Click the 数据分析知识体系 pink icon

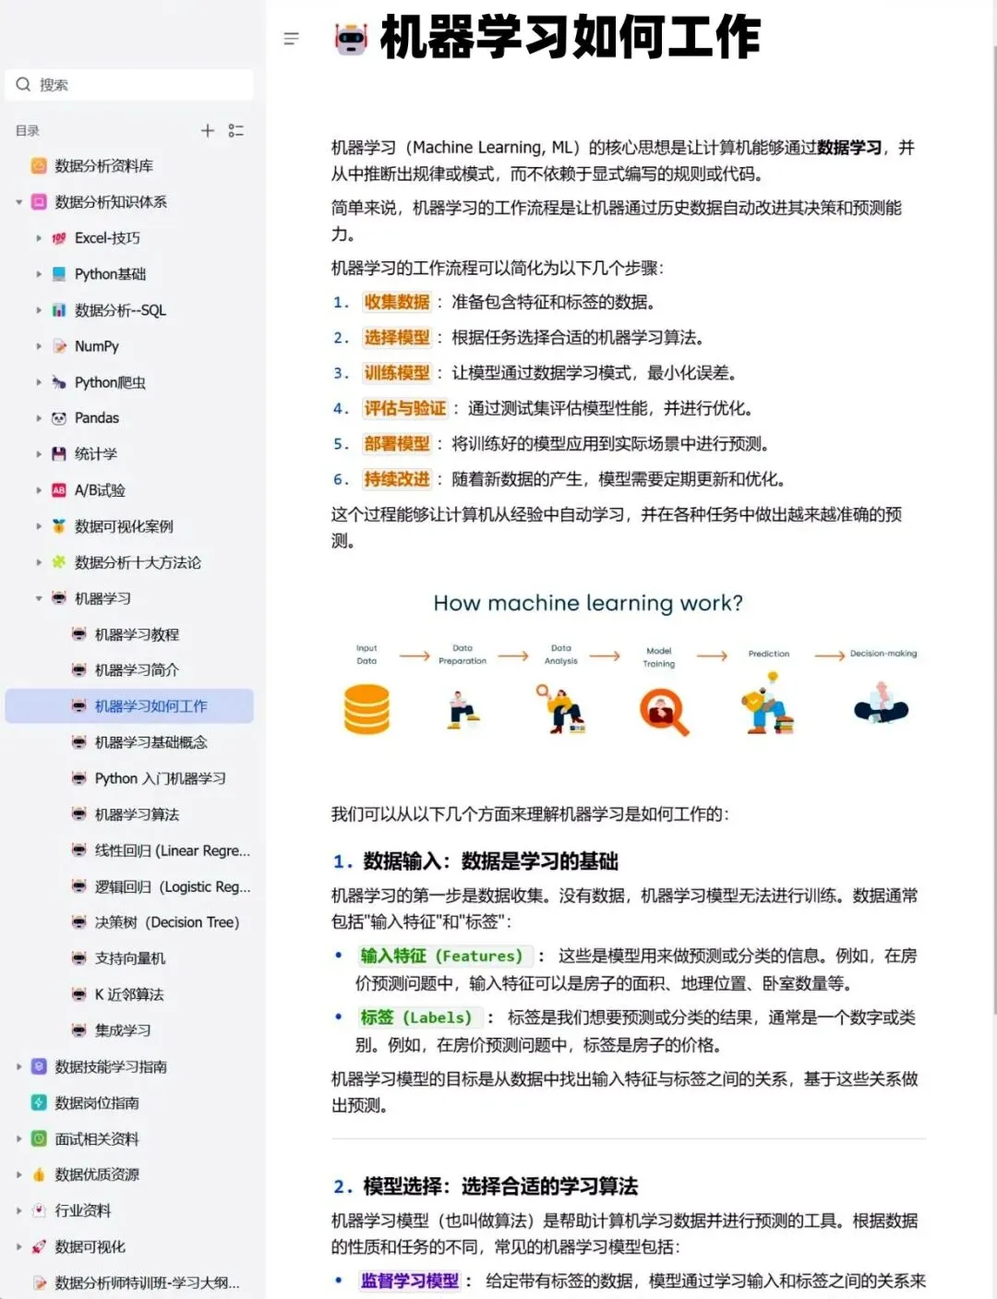coord(39,202)
